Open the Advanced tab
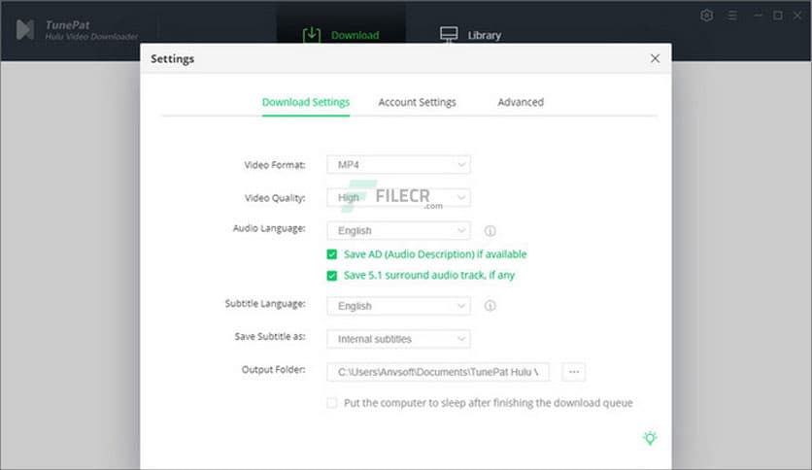Image resolution: width=812 pixels, height=470 pixels. pos(521,102)
